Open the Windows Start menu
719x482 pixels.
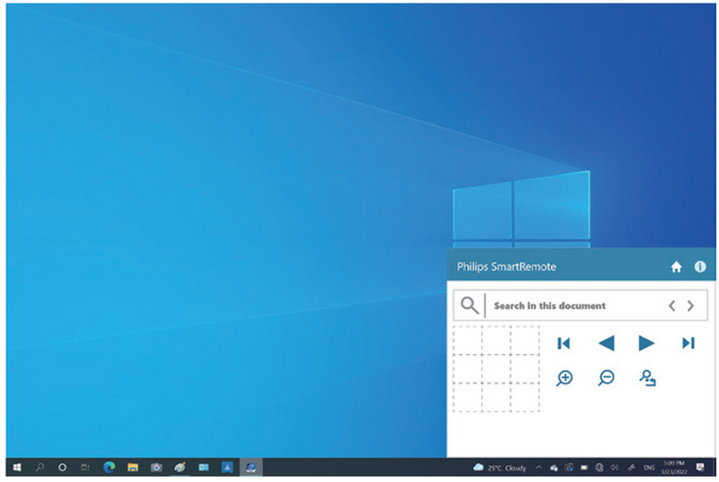point(17,467)
